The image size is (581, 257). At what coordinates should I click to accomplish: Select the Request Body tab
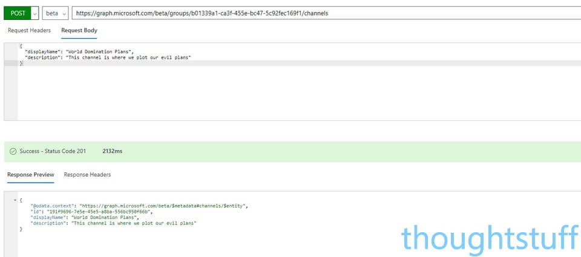79,30
